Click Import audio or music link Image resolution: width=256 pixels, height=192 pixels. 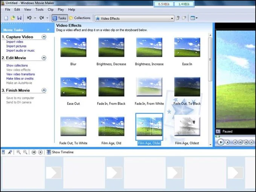pos(20,50)
